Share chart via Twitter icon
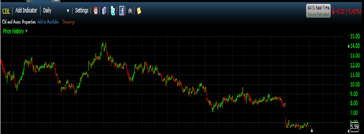Image resolution: width=364 pixels, height=134 pixels. pos(113,11)
